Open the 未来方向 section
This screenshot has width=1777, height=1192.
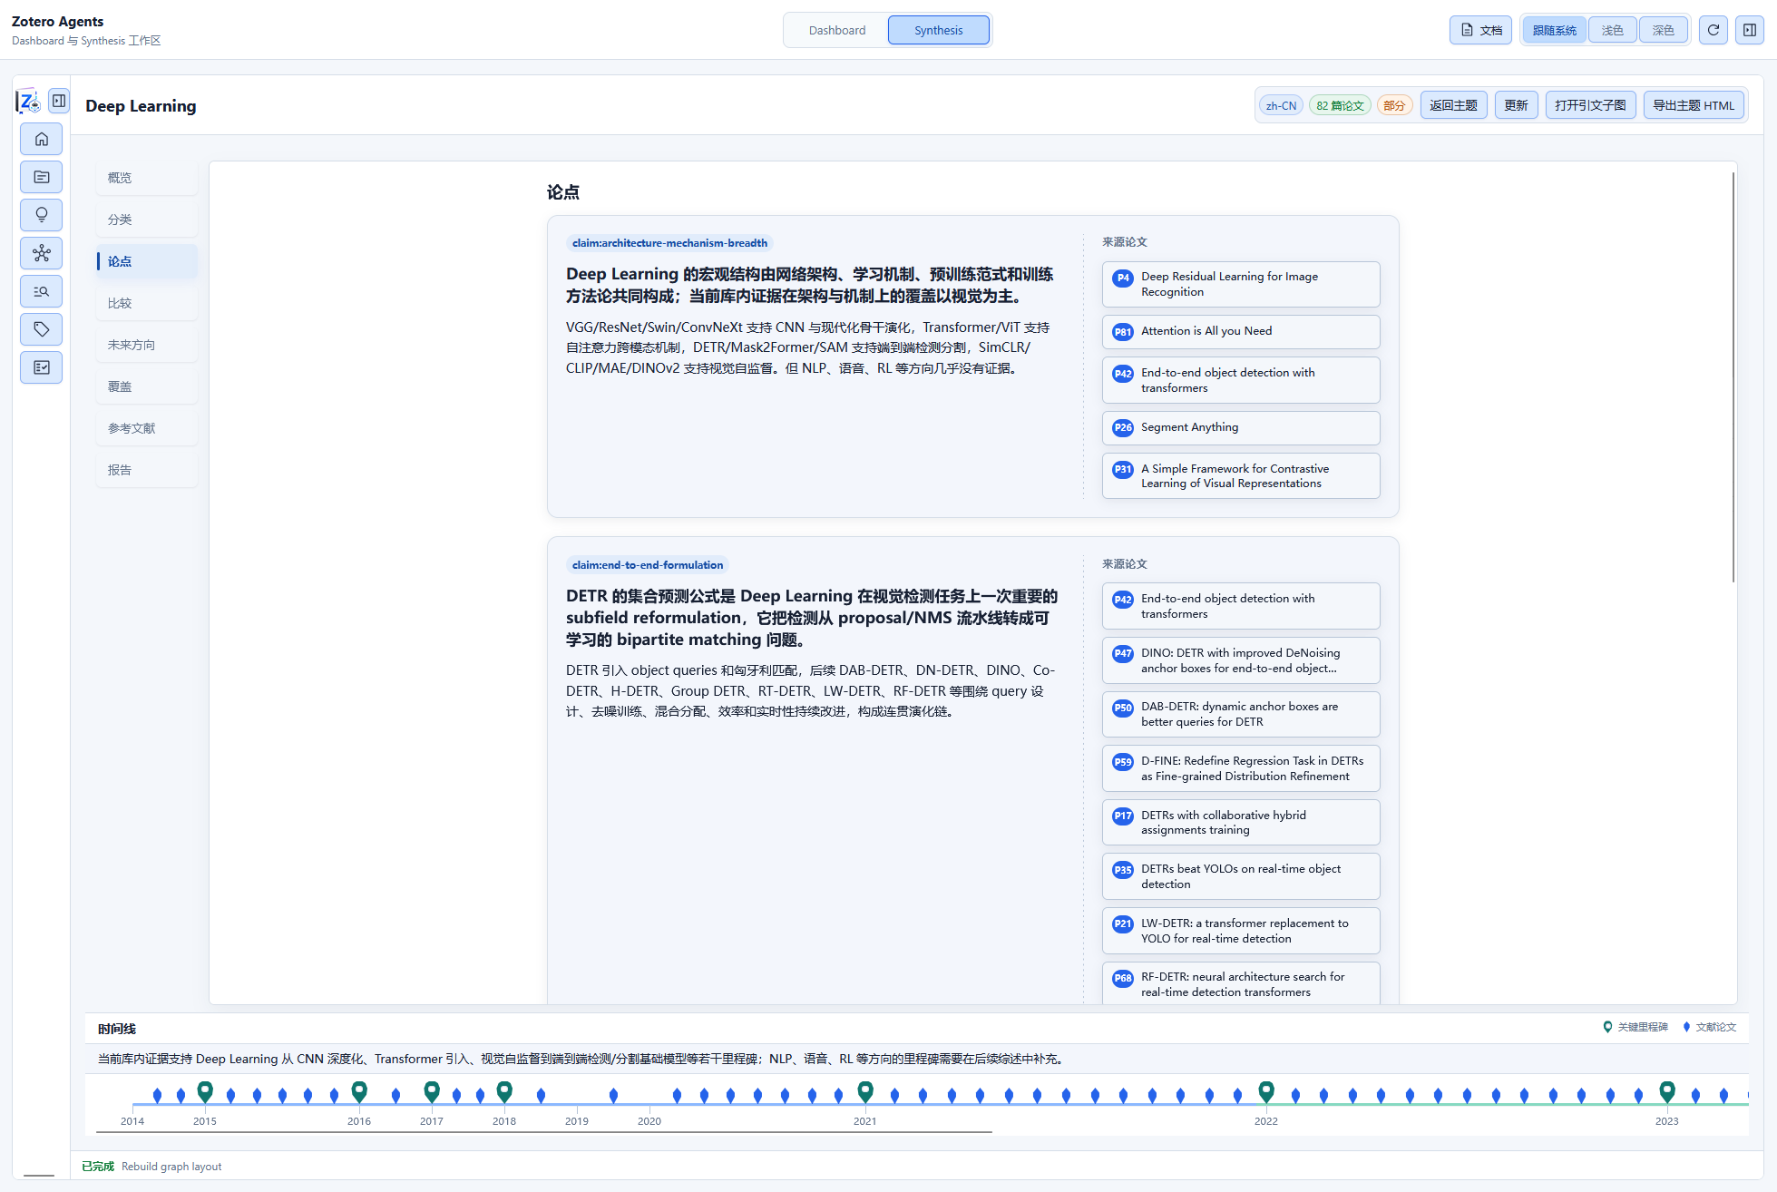coord(147,345)
